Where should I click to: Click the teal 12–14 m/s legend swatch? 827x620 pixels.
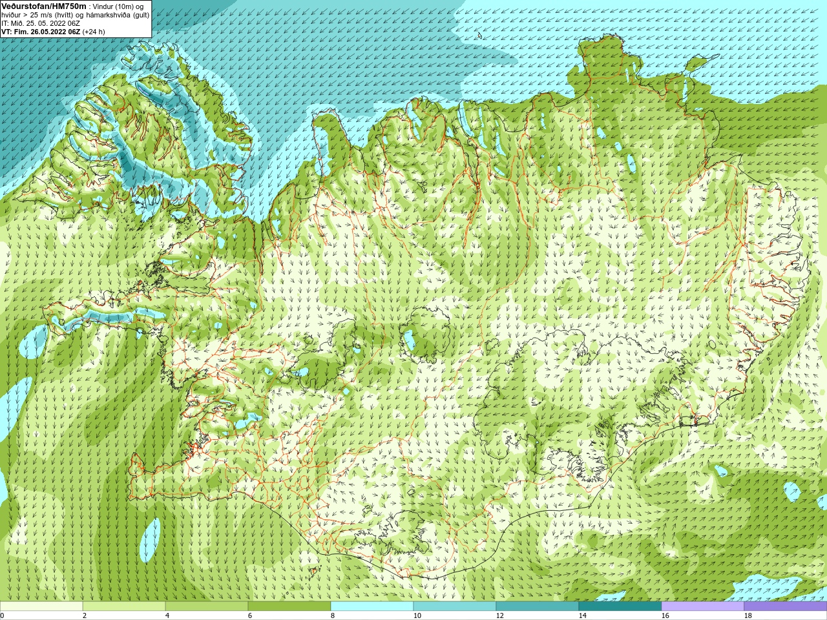(538, 606)
